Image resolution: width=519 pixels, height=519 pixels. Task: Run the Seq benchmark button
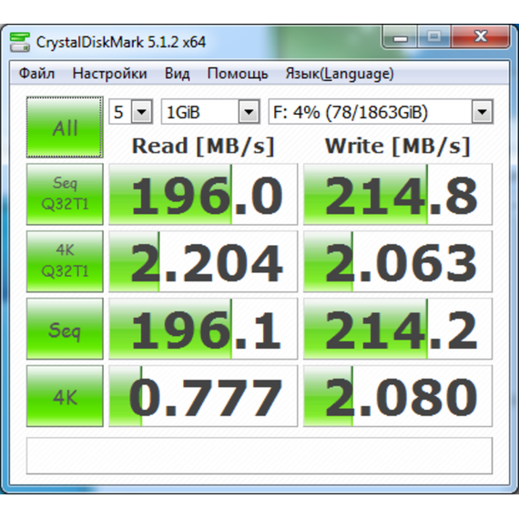coord(65,329)
